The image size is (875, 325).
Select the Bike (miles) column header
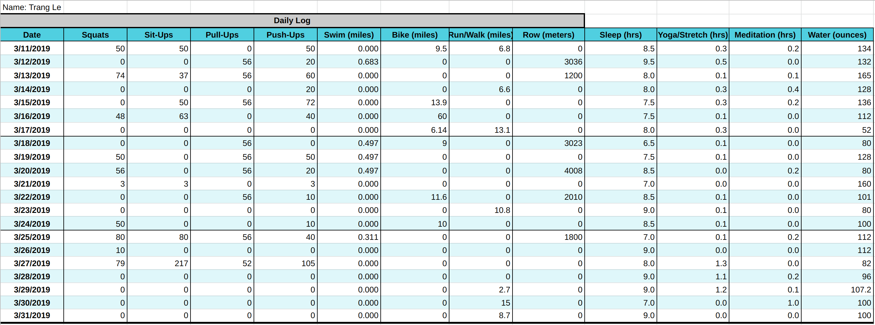coord(415,34)
